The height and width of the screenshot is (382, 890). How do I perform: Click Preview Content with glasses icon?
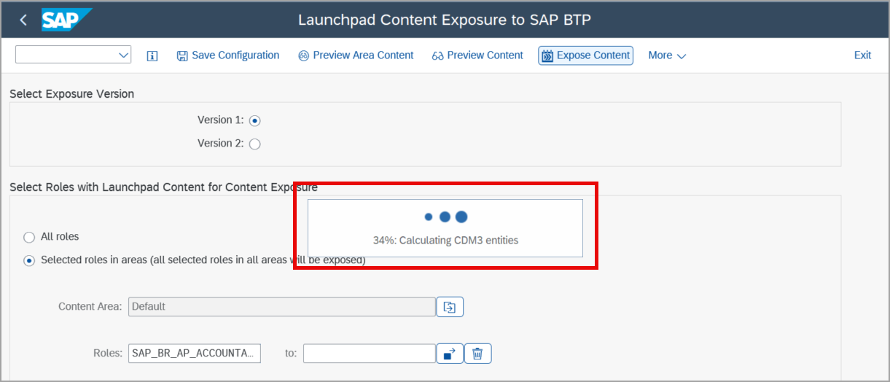[477, 55]
